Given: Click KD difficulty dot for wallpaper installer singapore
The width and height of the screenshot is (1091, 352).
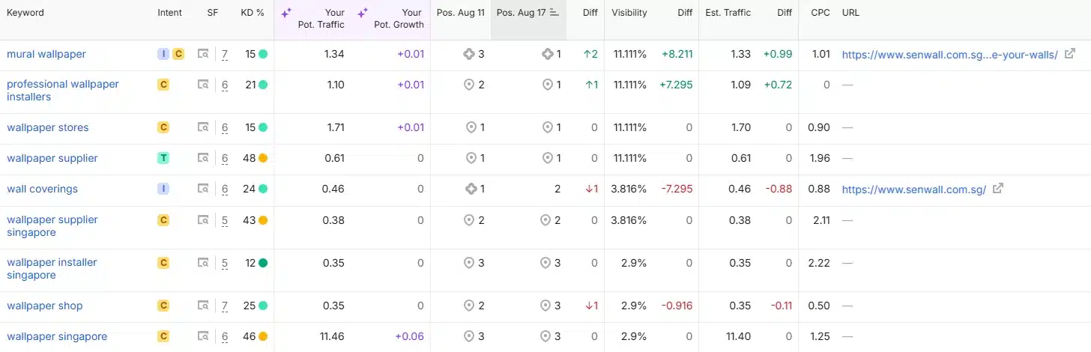Looking at the screenshot, I should 263,263.
